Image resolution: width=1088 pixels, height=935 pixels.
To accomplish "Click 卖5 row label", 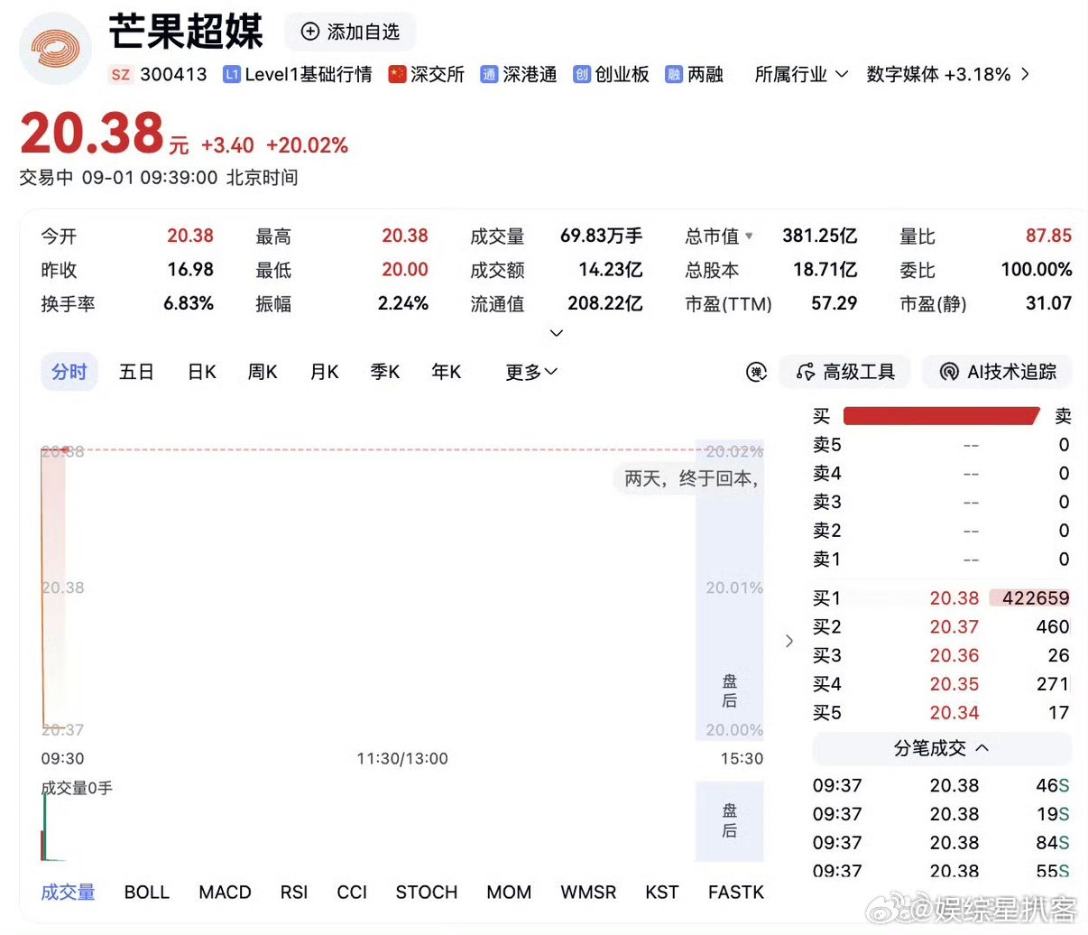I will 826,445.
